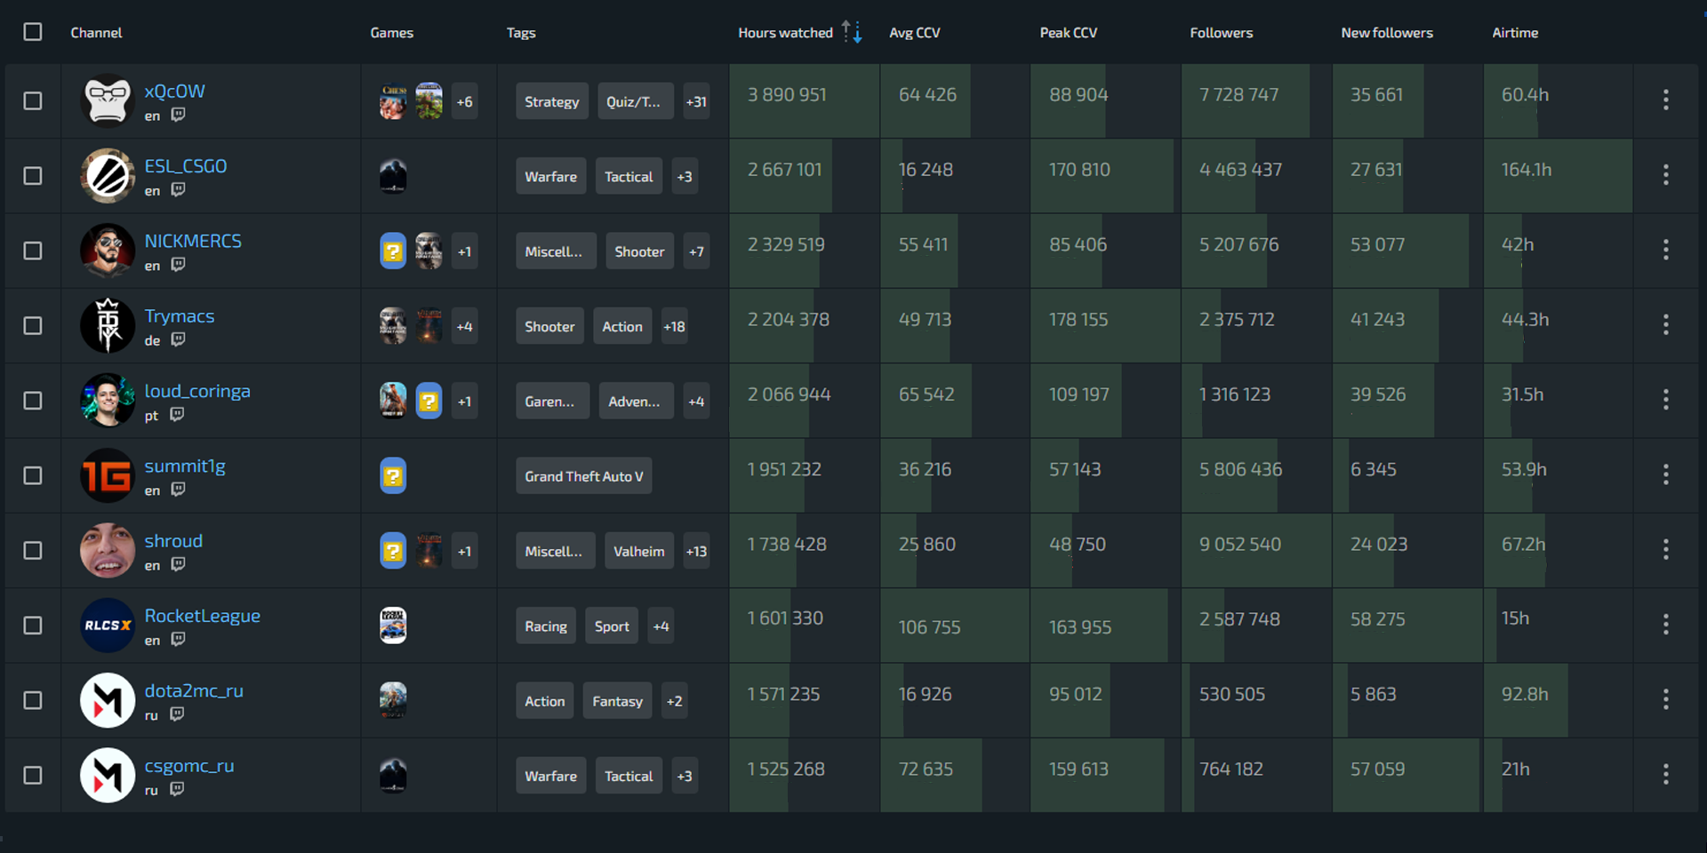Select the 3 890 951 hours watched cell
The width and height of the screenshot is (1707, 853).
[805, 100]
